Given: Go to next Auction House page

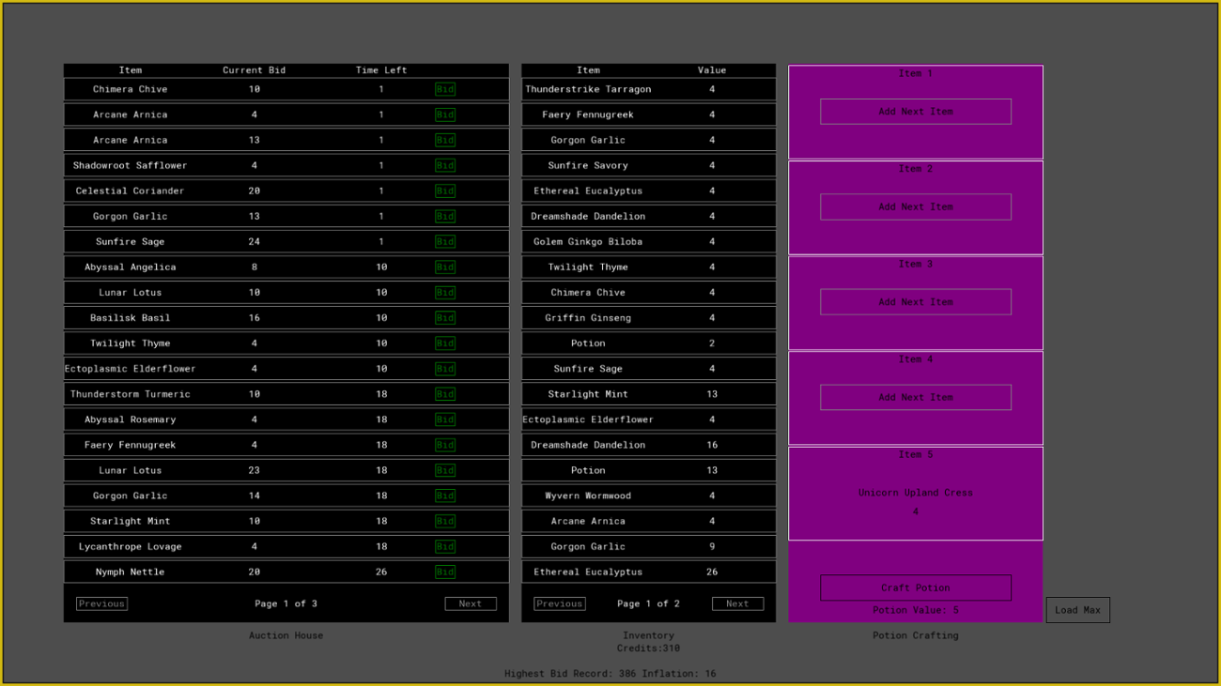Looking at the screenshot, I should 471,603.
